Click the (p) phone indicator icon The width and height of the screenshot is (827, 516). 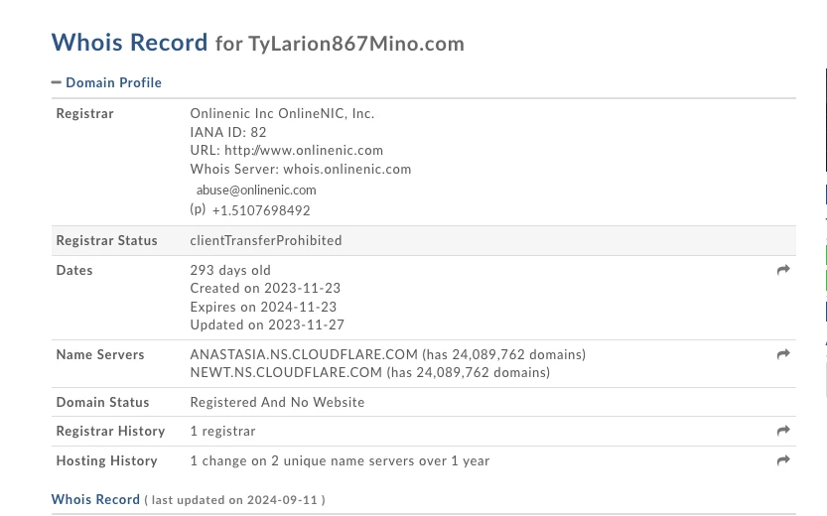(198, 209)
